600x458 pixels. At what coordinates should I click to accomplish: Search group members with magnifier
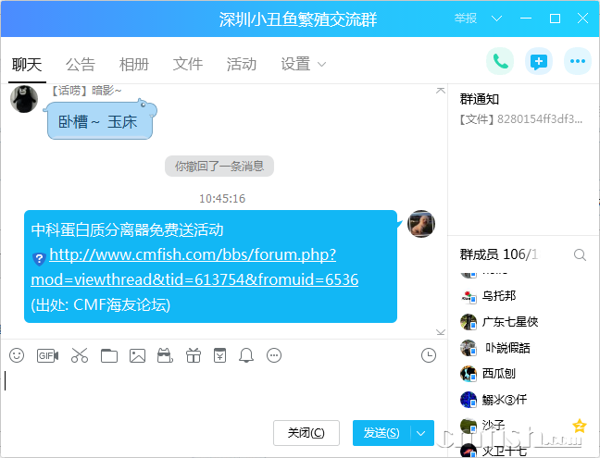[x=580, y=254]
